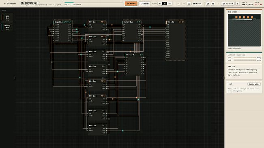This screenshot has height=148, width=264.
Task: Click the Collector p0 input port
Action: coord(166,25)
